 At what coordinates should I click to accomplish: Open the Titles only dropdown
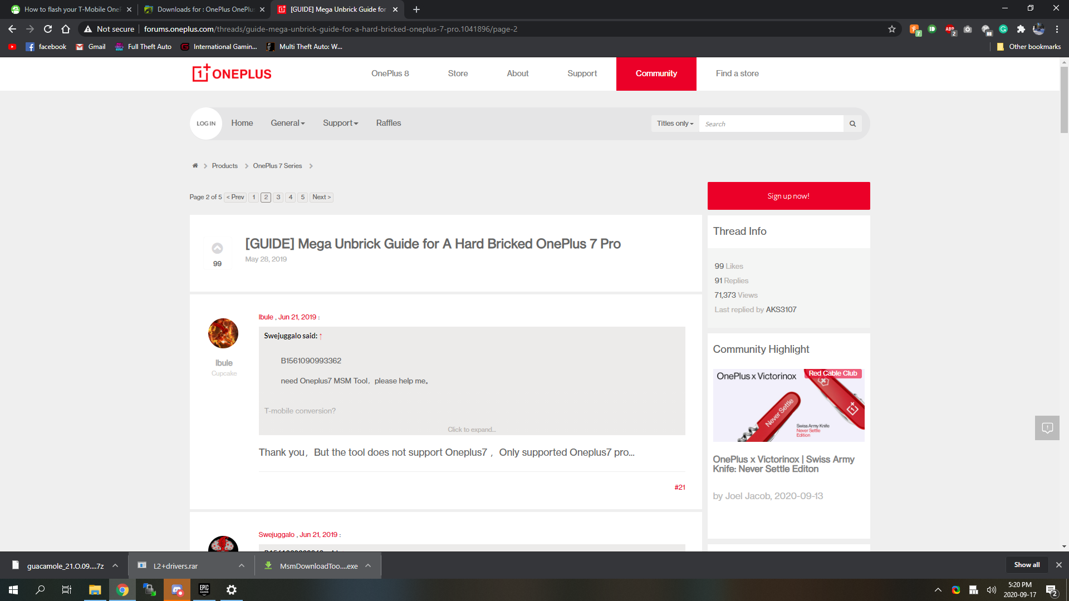tap(675, 124)
